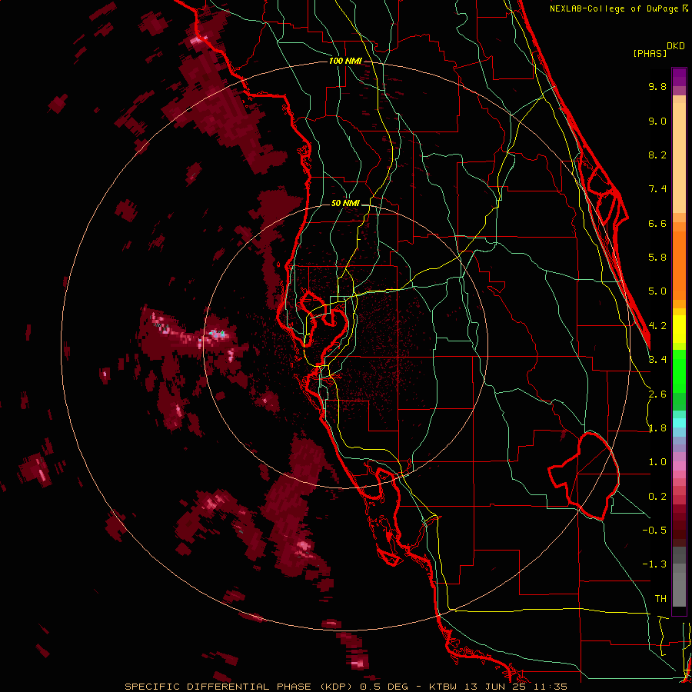Click the 7.4 value on the scale

657,189
